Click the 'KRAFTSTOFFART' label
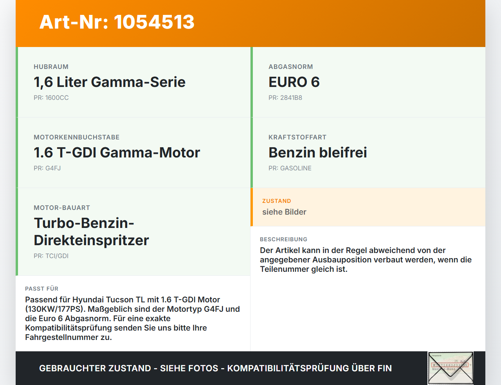This screenshot has height=385, width=501. tap(297, 137)
